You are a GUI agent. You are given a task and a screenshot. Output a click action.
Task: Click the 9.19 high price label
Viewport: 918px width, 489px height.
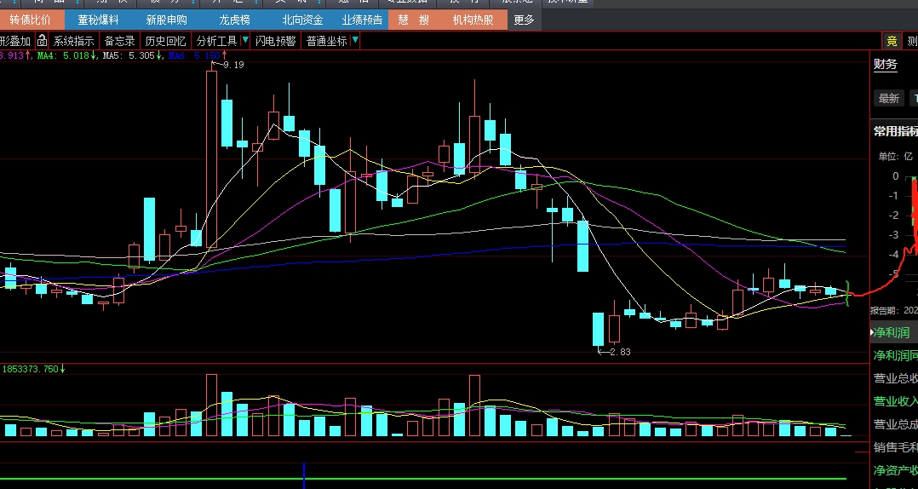233,65
